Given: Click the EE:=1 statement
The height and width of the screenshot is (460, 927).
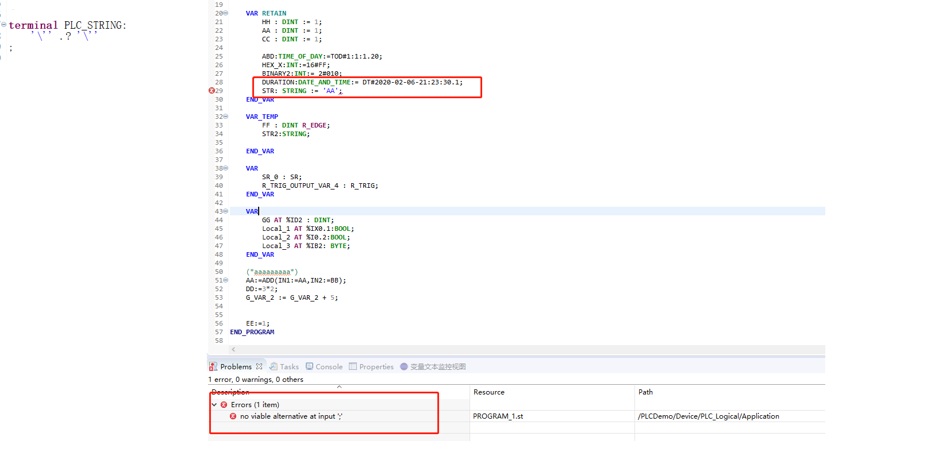Looking at the screenshot, I should click(x=257, y=323).
